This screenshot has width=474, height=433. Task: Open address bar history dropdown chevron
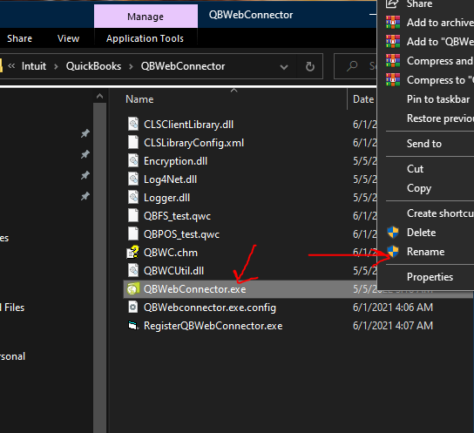[x=284, y=67]
